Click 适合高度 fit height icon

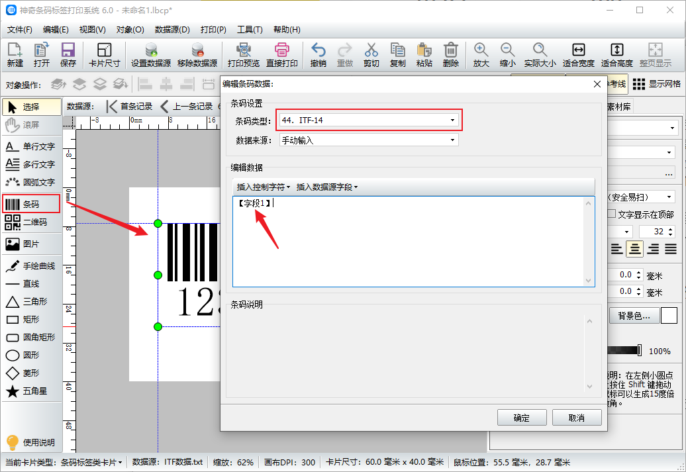[x=617, y=55]
